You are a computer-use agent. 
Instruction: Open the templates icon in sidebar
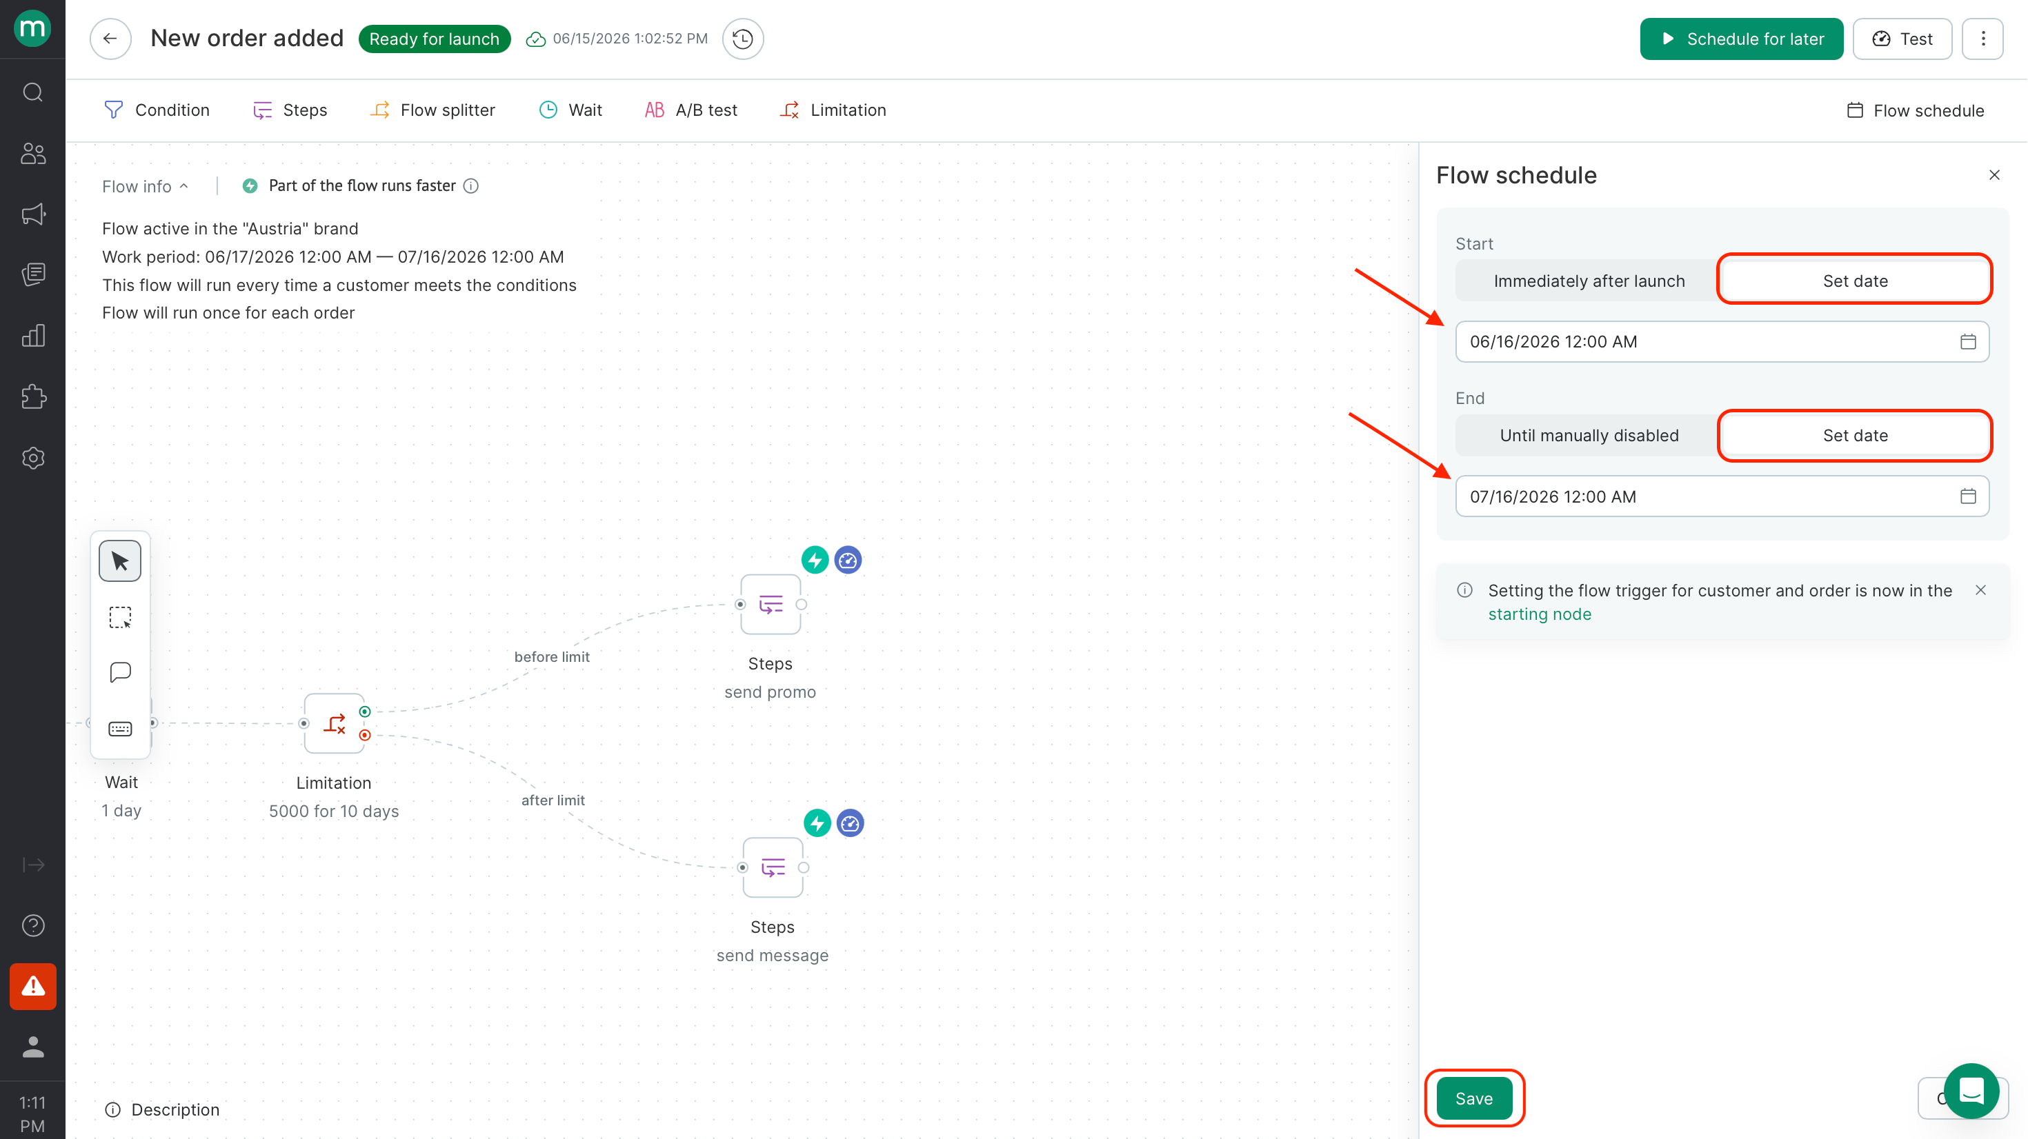point(32,274)
